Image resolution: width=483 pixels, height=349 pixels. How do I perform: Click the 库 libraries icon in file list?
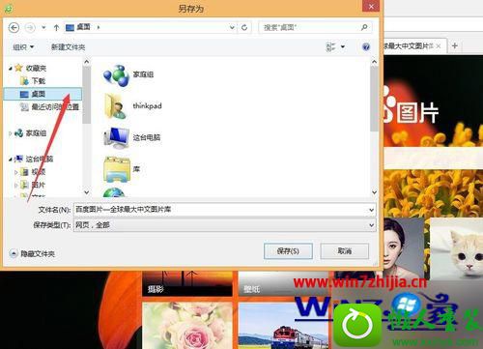117,169
